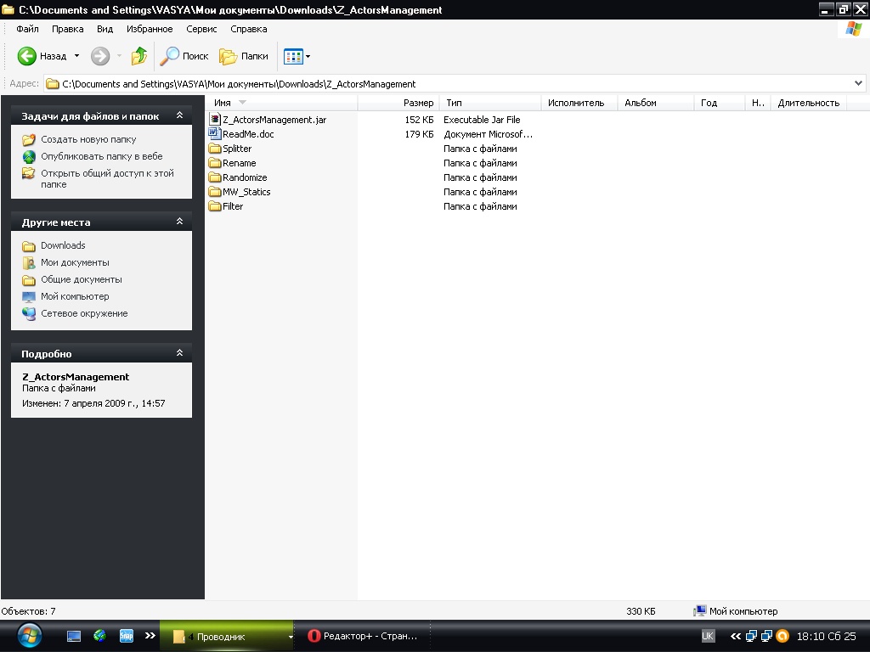Expand hidden quick launch icons chevron
The image size is (870, 652).
tap(150, 636)
